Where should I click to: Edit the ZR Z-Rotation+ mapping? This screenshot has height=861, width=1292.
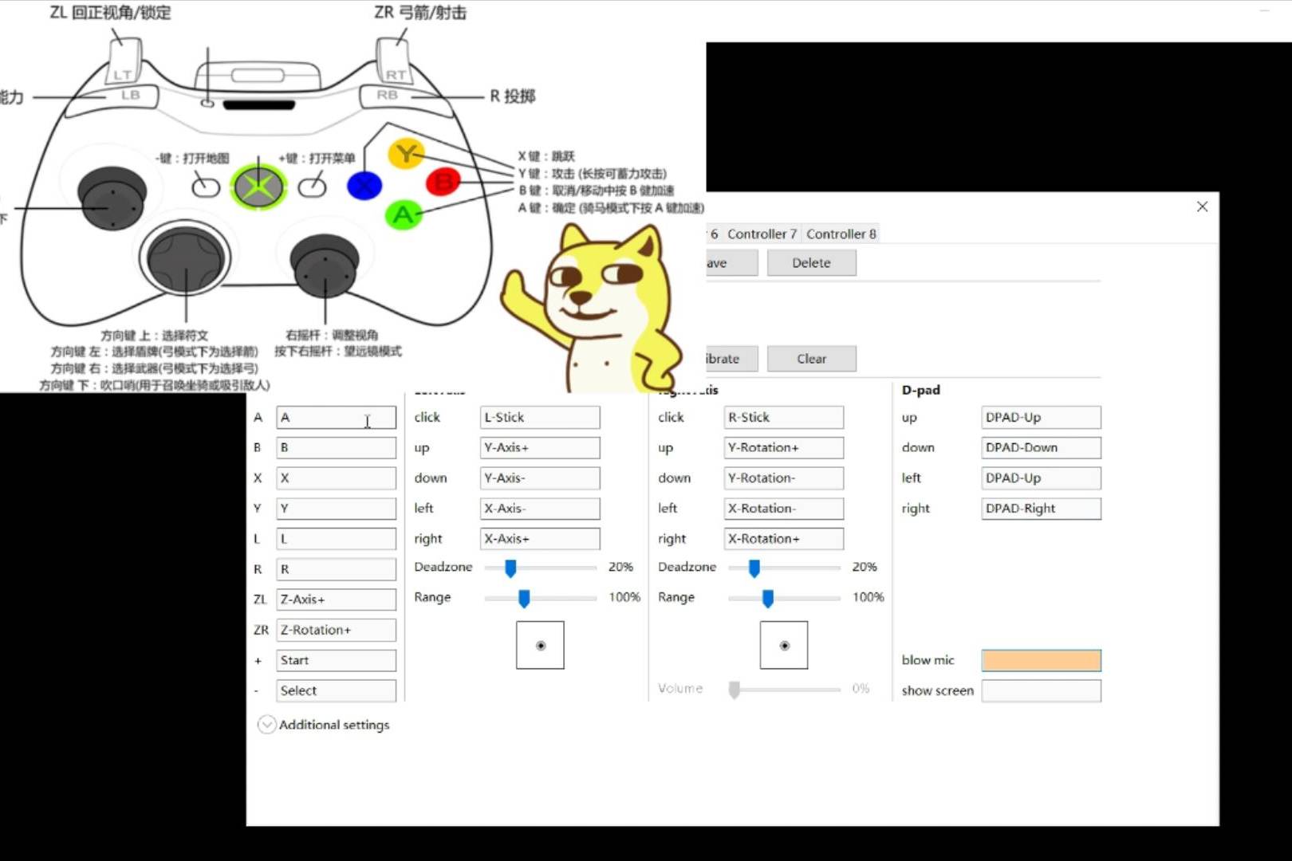pyautogui.click(x=336, y=630)
